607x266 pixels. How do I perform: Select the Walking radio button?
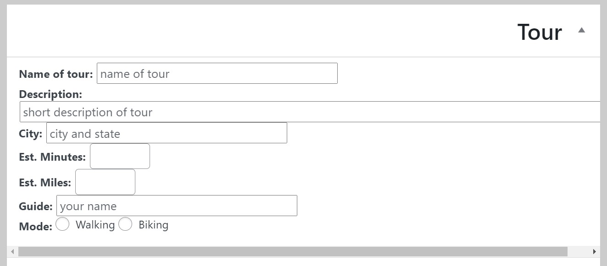click(62, 224)
